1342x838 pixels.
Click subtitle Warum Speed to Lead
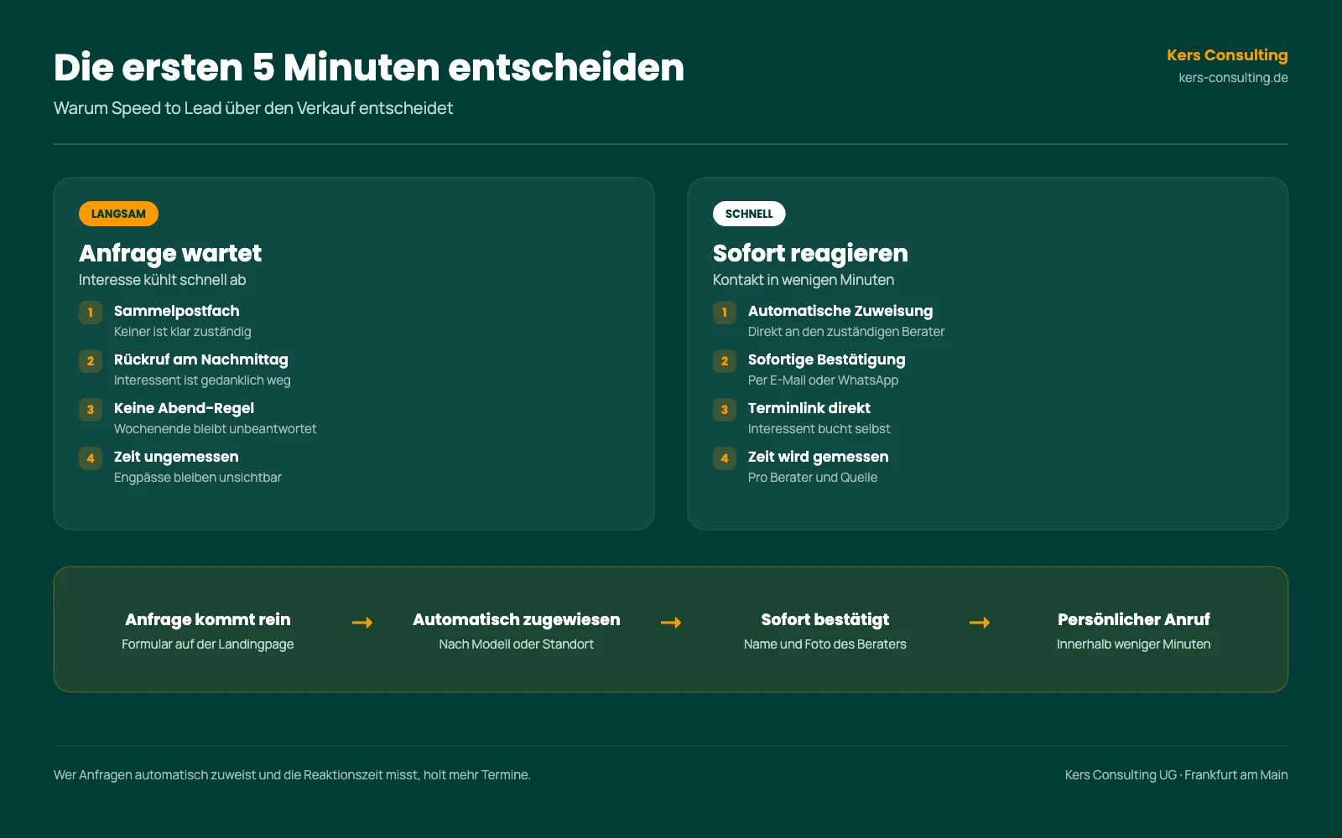[x=253, y=108]
